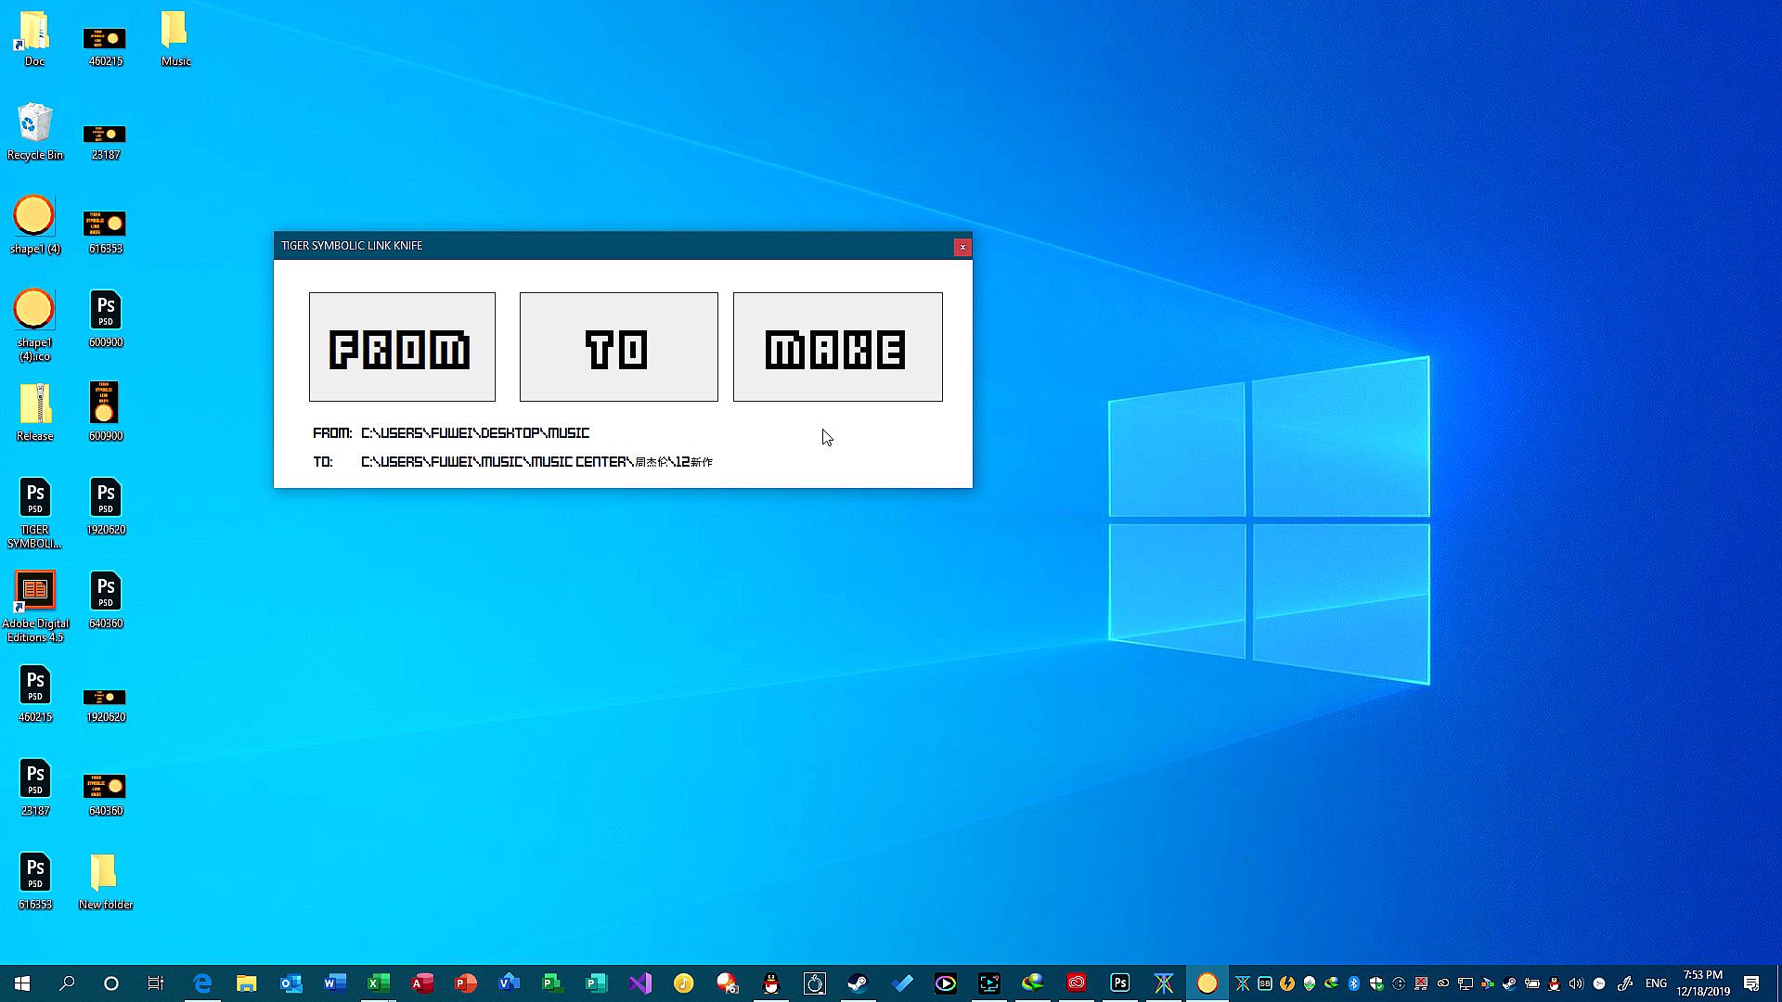Screen dimensions: 1782x1002
Task: Click the TO button
Action: [x=618, y=347]
